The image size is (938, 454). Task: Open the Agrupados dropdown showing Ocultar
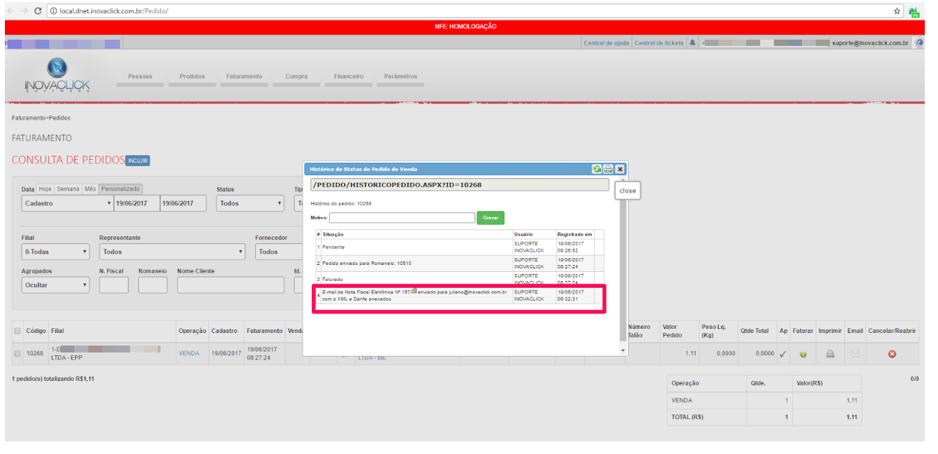pyautogui.click(x=55, y=285)
